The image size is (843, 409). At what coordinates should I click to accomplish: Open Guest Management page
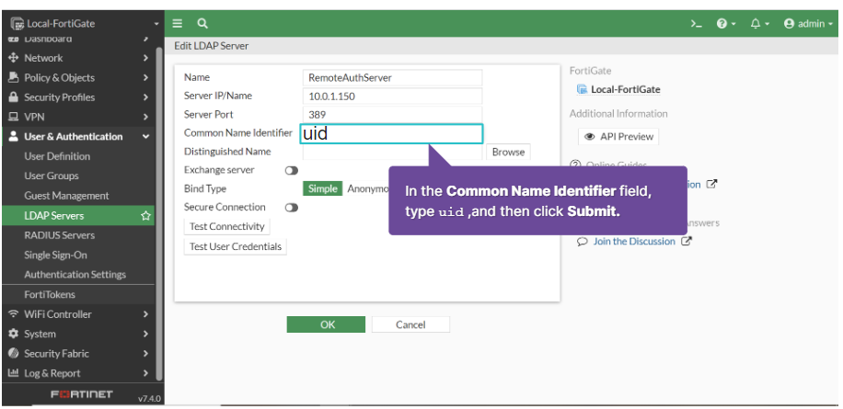click(66, 196)
